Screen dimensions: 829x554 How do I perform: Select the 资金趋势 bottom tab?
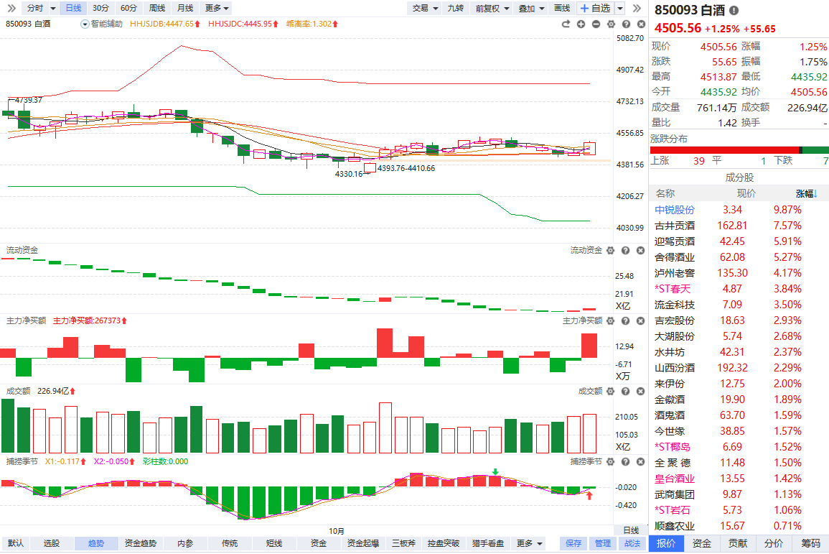click(140, 543)
